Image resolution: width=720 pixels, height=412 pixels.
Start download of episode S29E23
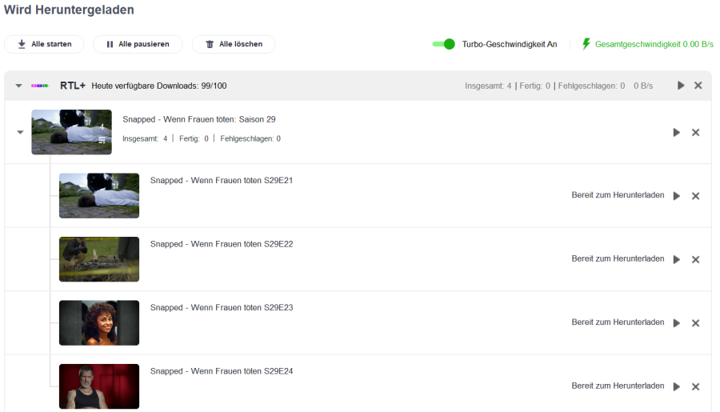pyautogui.click(x=677, y=323)
